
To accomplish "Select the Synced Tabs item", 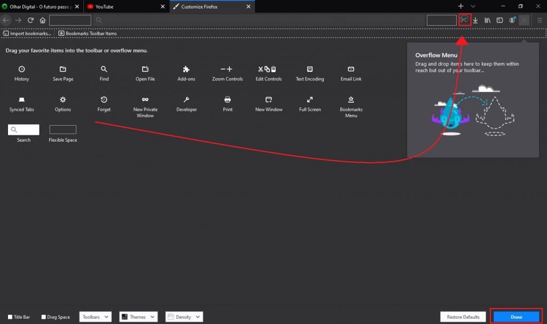I will click(x=21, y=104).
